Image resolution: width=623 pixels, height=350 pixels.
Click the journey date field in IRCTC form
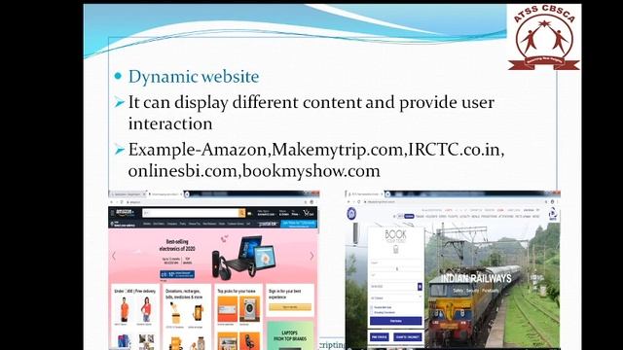[x=393, y=286]
